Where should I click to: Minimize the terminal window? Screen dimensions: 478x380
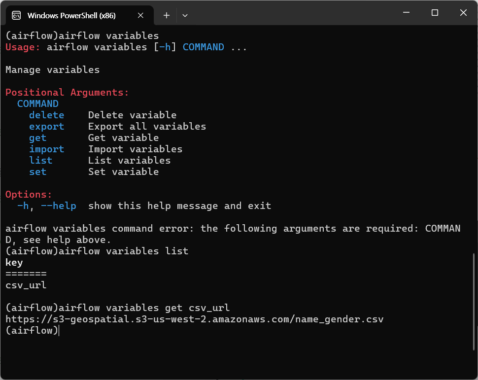click(x=407, y=12)
